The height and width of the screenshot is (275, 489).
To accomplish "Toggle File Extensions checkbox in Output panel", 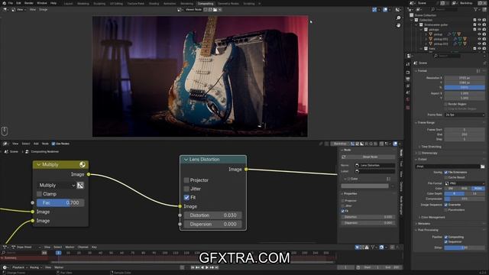I will 446,173.
